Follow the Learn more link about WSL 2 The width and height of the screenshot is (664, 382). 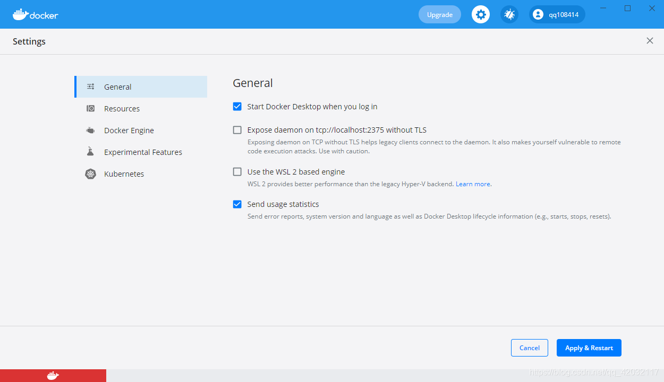pos(473,184)
